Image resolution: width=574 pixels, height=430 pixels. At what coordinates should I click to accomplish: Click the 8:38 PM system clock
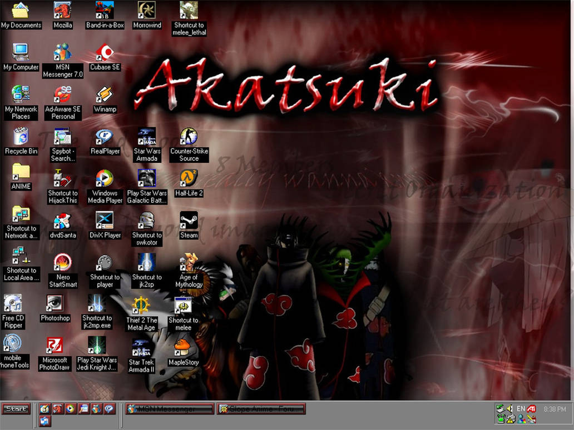[555, 409]
